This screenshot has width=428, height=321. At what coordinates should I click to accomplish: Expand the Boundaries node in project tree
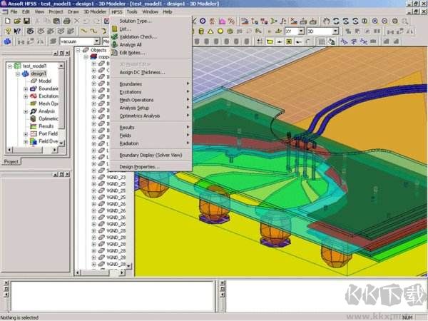pyautogui.click(x=26, y=89)
